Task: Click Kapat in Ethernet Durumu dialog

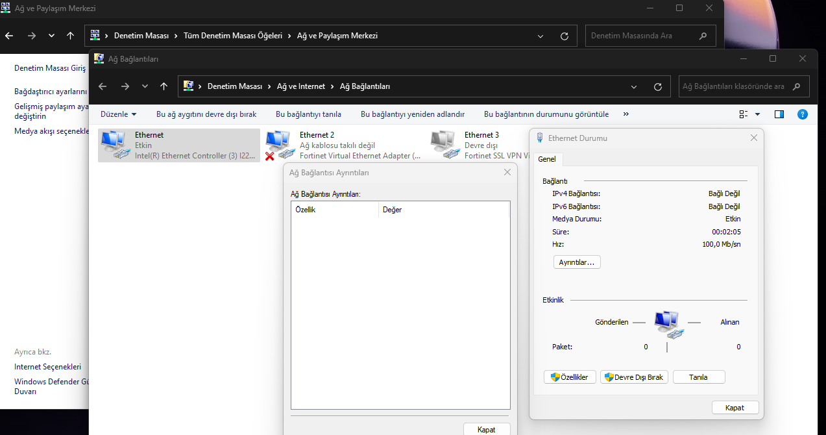Action: click(735, 408)
